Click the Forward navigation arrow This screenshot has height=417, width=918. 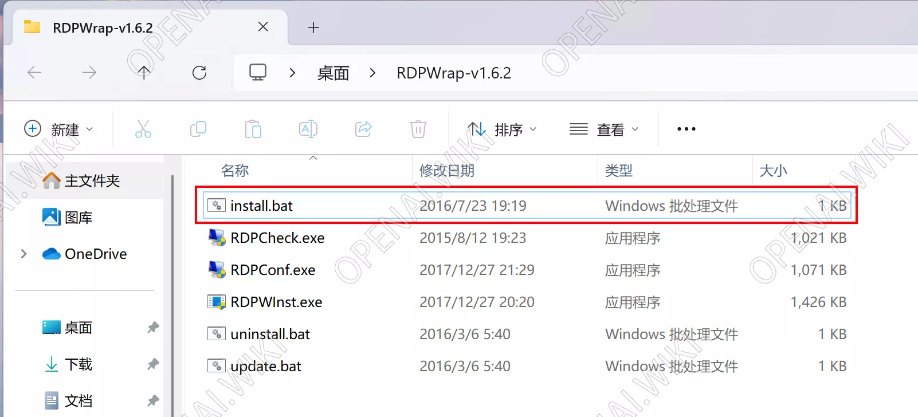[x=89, y=73]
